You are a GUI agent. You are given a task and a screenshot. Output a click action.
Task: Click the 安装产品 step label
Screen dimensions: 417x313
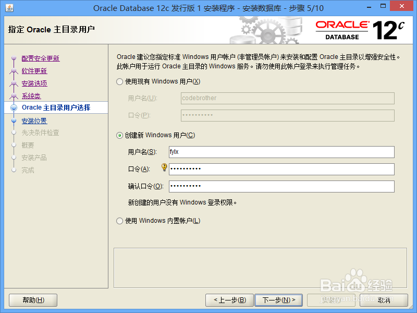click(x=34, y=158)
